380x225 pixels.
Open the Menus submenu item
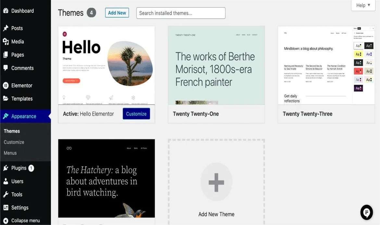10,153
